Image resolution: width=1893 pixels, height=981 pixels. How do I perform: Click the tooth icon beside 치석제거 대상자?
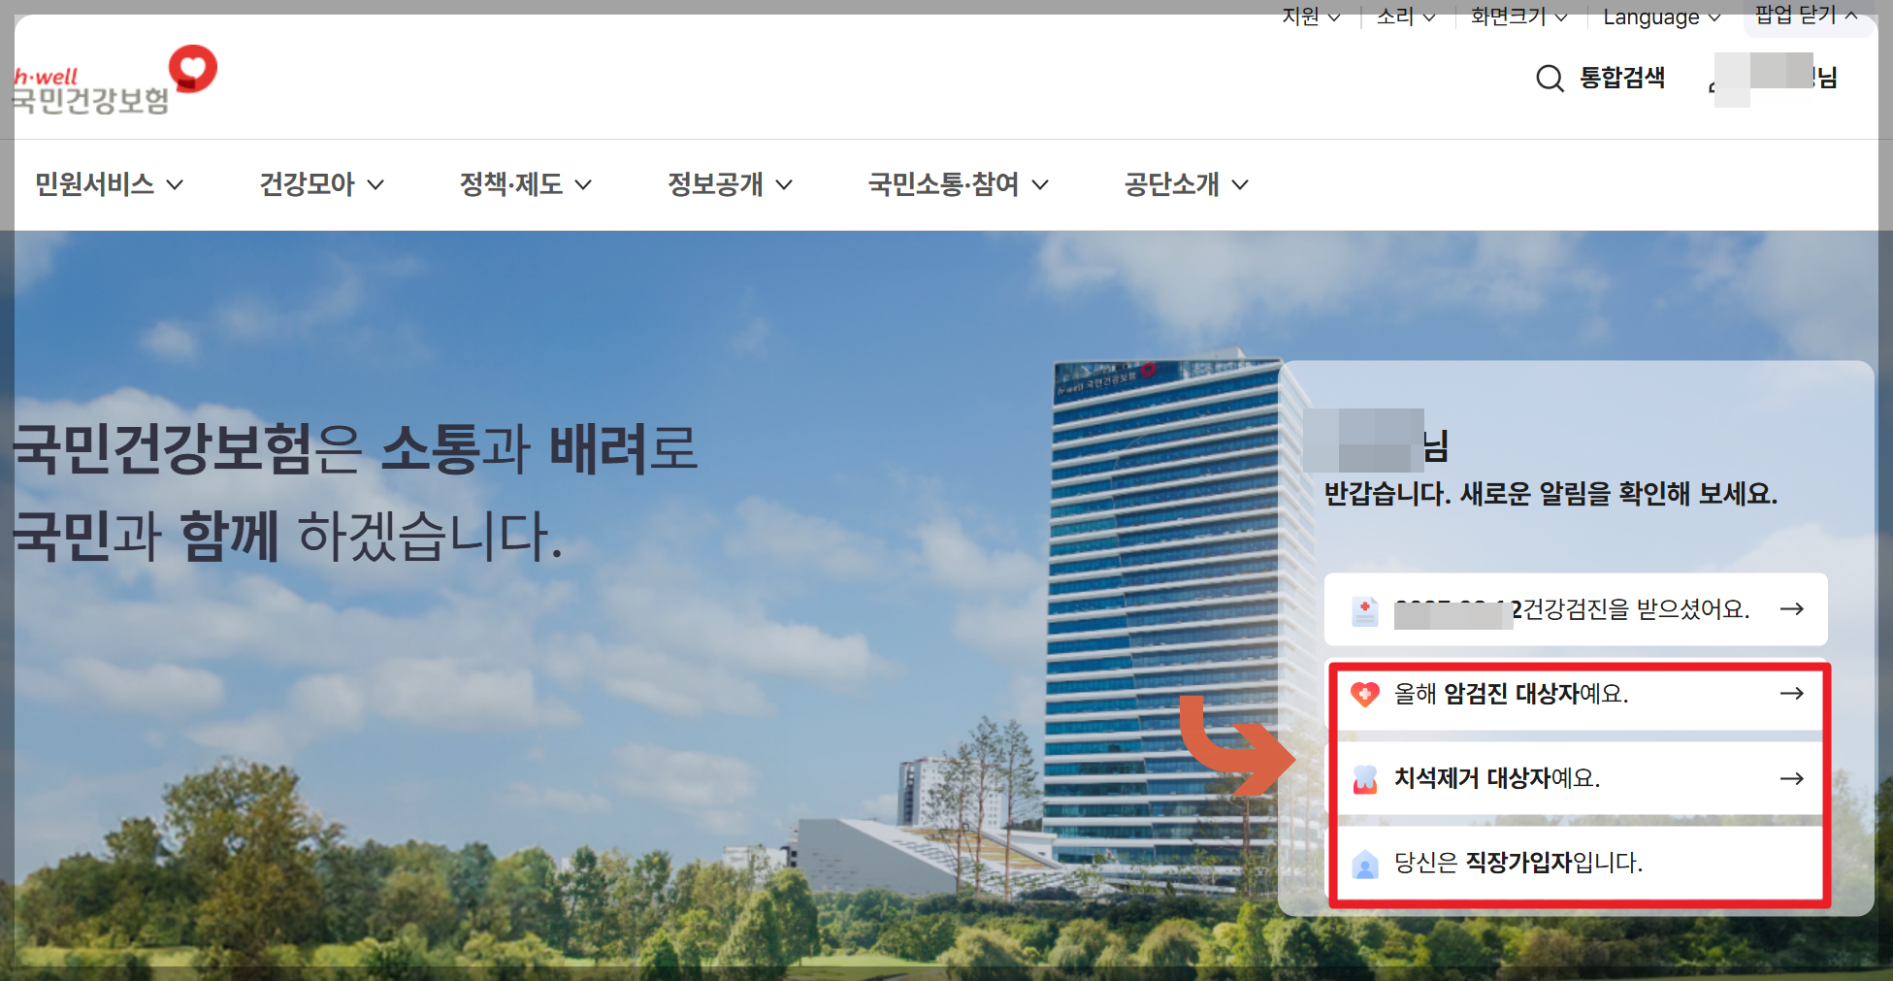click(1364, 778)
